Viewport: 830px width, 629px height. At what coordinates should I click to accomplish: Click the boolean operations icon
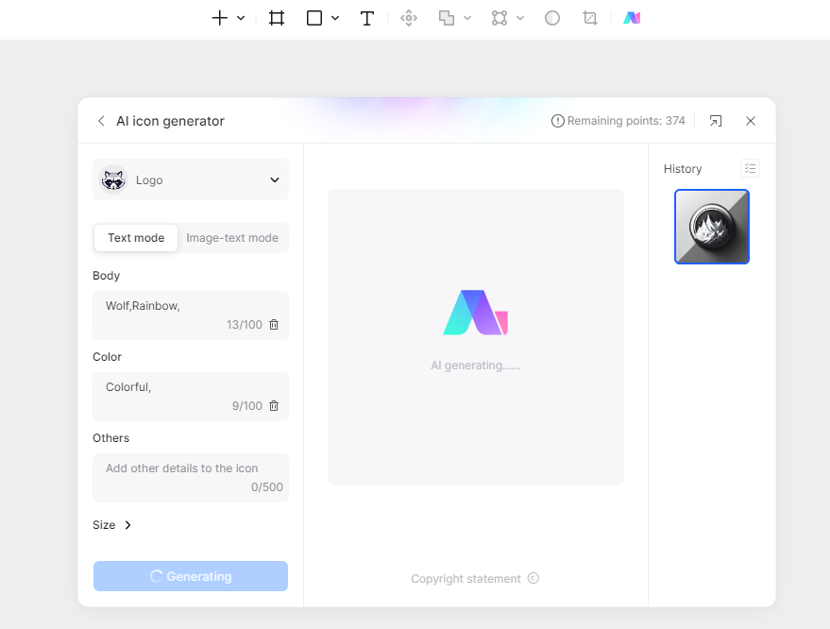click(x=447, y=18)
